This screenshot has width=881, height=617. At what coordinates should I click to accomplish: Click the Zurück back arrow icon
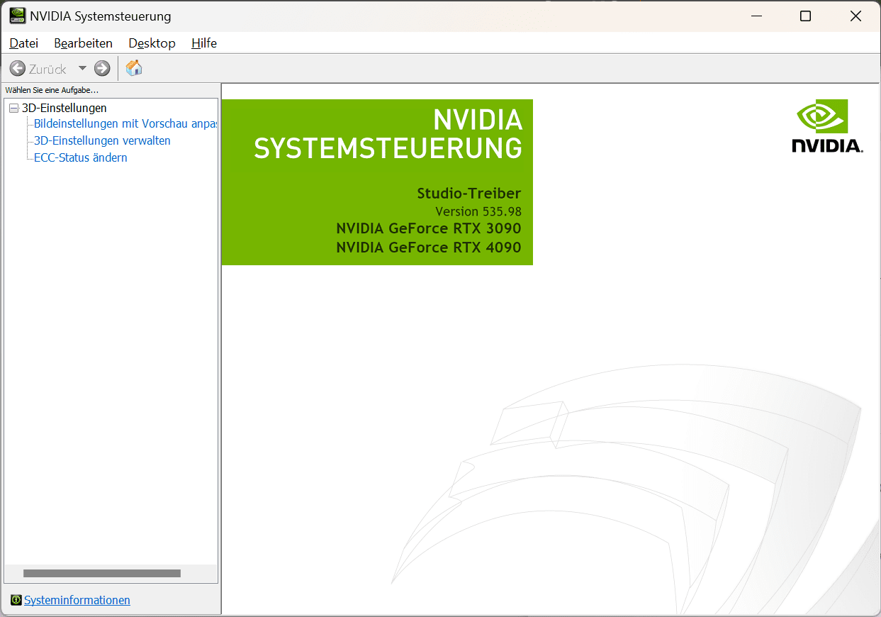[x=18, y=69]
